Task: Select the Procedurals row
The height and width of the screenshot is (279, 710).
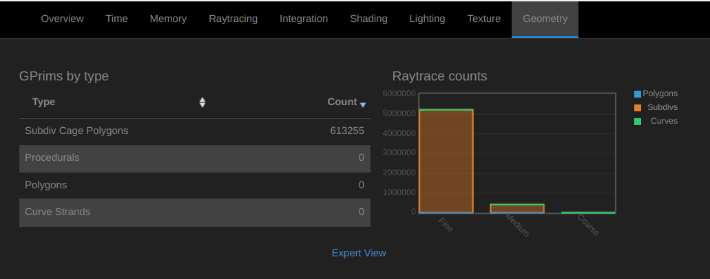Action: point(195,158)
